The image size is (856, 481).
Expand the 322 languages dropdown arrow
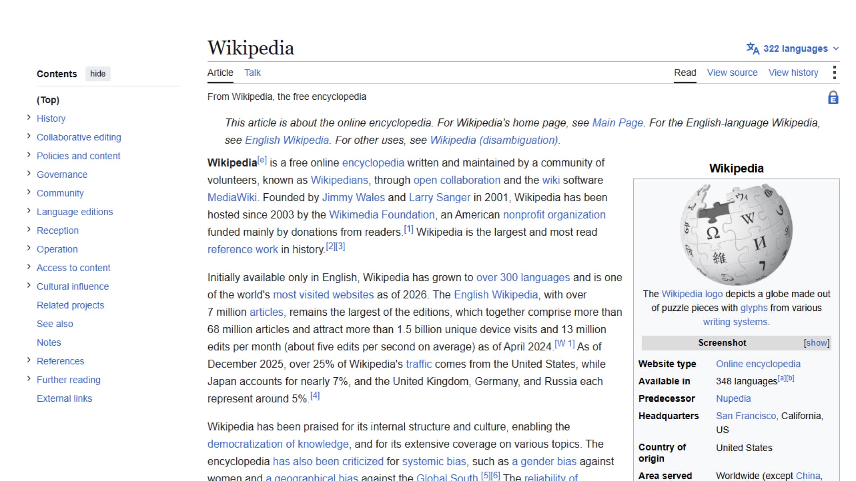click(836, 49)
